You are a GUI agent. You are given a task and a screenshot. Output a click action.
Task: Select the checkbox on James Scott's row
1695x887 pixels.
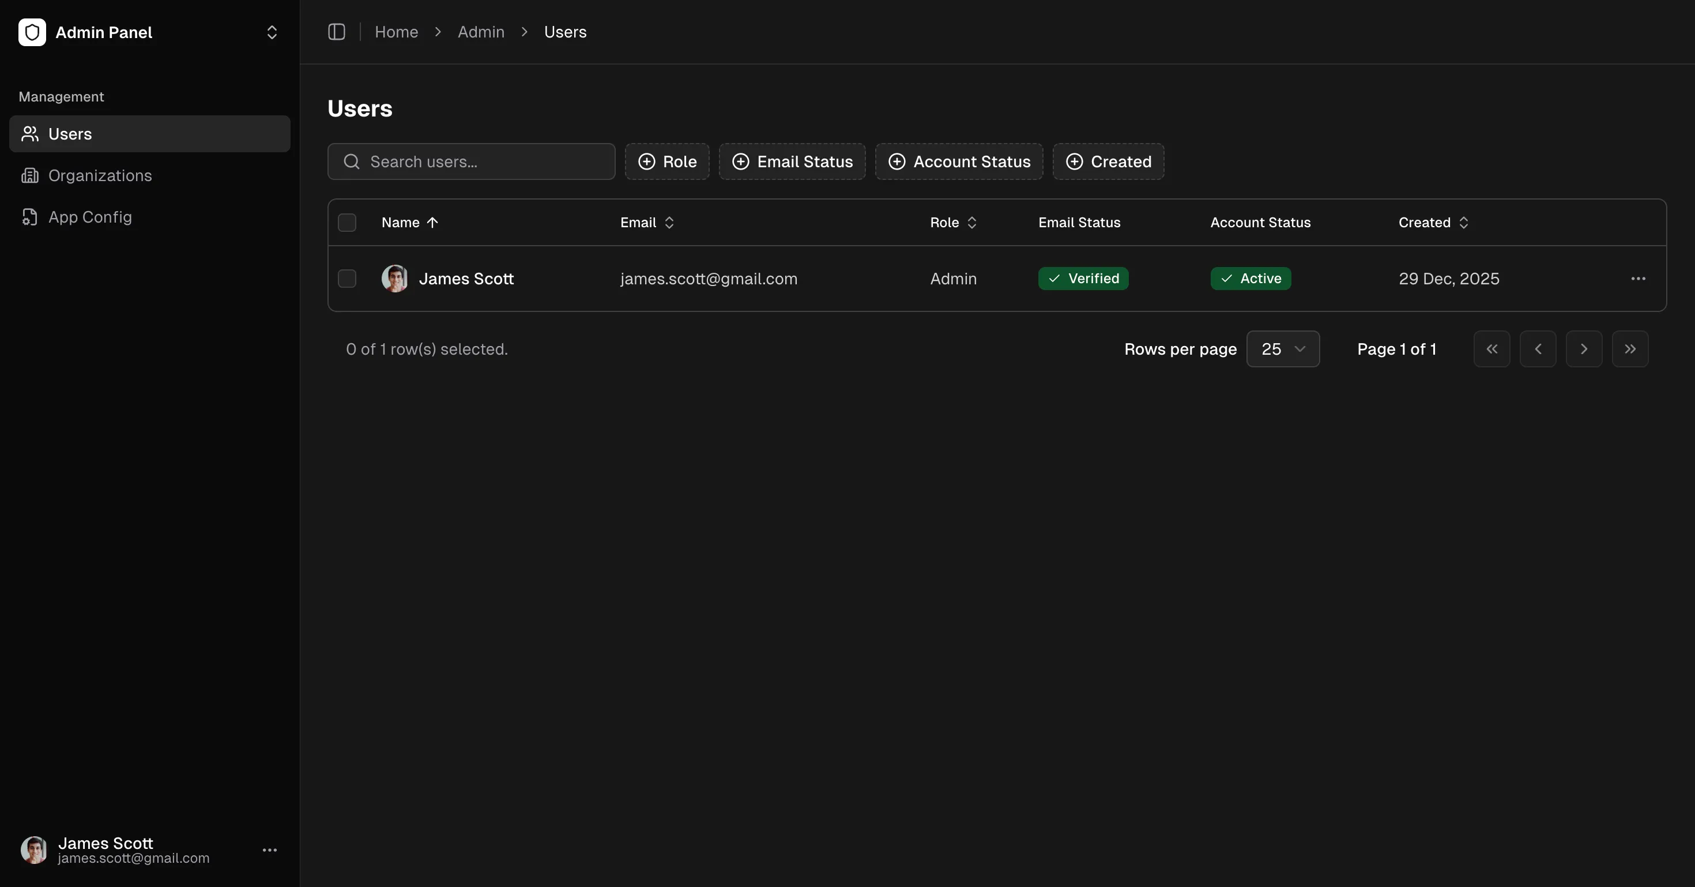(x=346, y=279)
